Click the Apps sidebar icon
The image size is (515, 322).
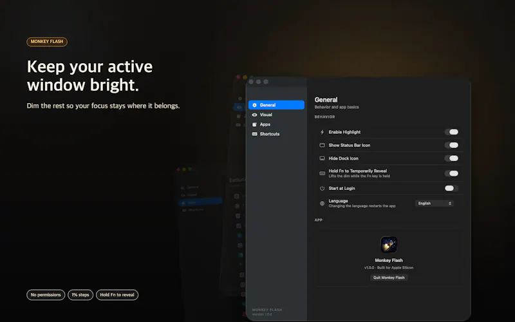click(x=254, y=124)
